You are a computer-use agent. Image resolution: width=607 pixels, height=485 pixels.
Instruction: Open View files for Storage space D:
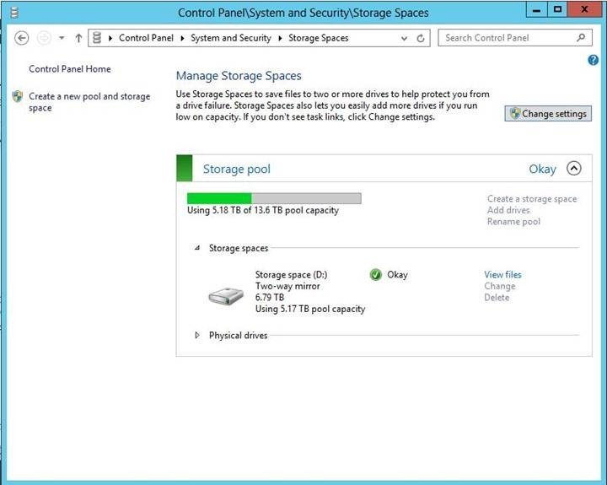click(502, 275)
